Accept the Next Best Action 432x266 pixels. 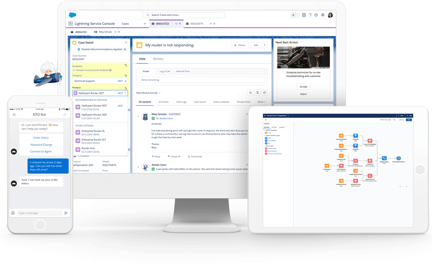tap(303, 87)
